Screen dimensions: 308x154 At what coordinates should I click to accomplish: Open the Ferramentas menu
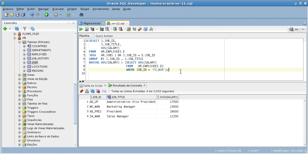point(101,9)
